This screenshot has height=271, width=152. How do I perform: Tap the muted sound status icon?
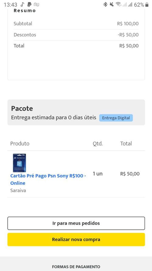tap(112, 5)
